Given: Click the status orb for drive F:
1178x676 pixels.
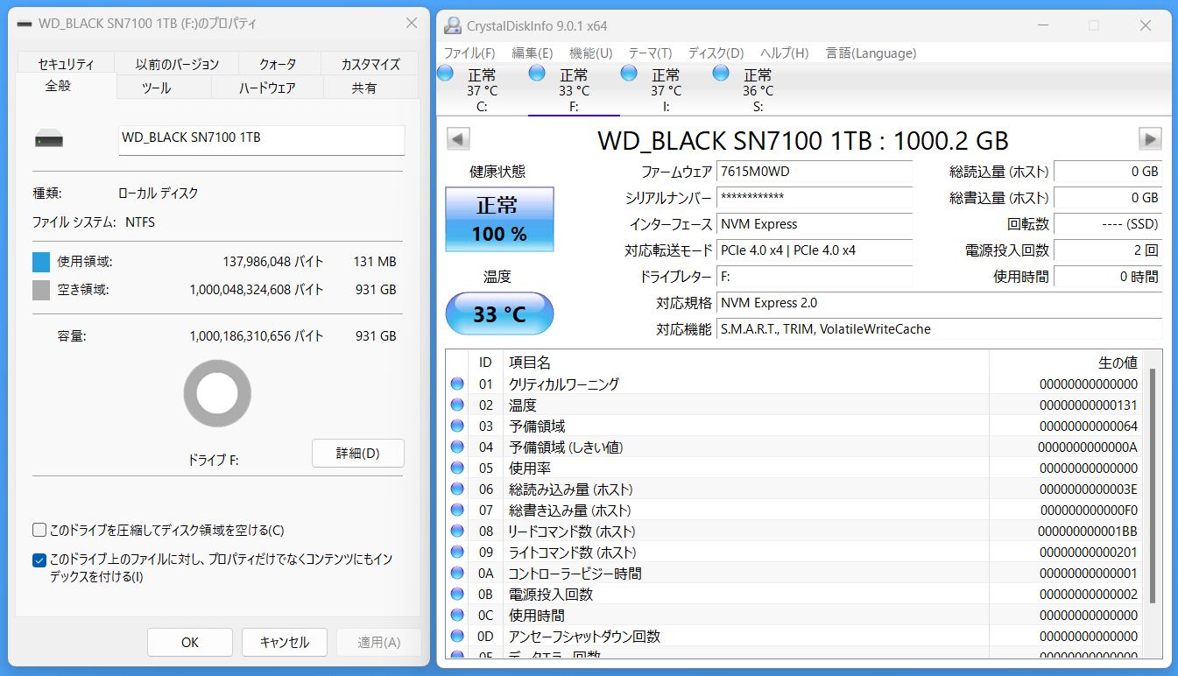Looking at the screenshot, I should click(538, 73).
